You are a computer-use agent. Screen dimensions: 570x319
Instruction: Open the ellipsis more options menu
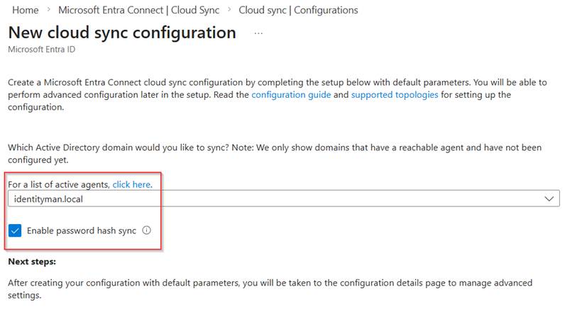coord(258,33)
